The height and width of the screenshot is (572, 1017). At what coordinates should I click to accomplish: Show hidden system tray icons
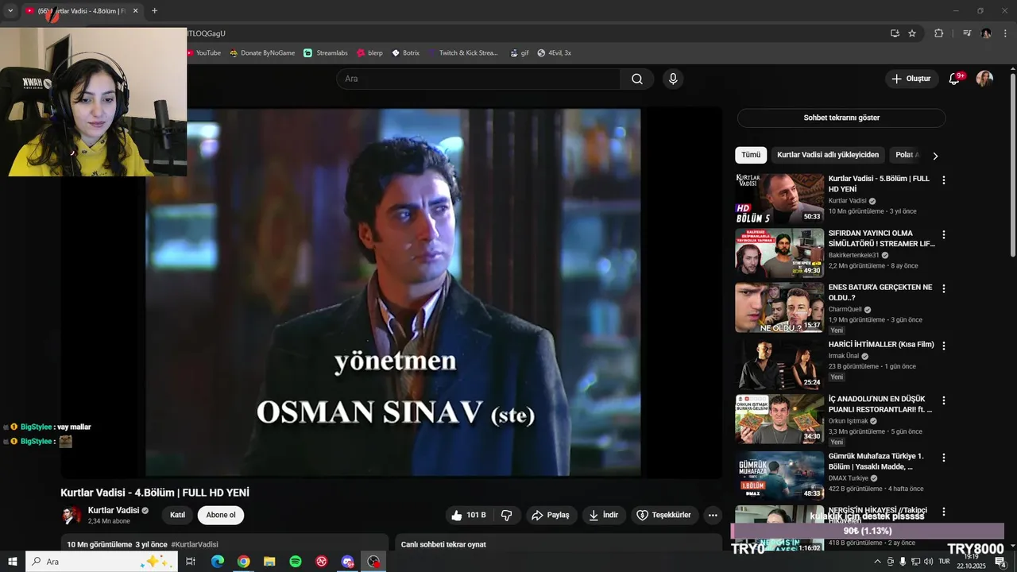(x=877, y=562)
